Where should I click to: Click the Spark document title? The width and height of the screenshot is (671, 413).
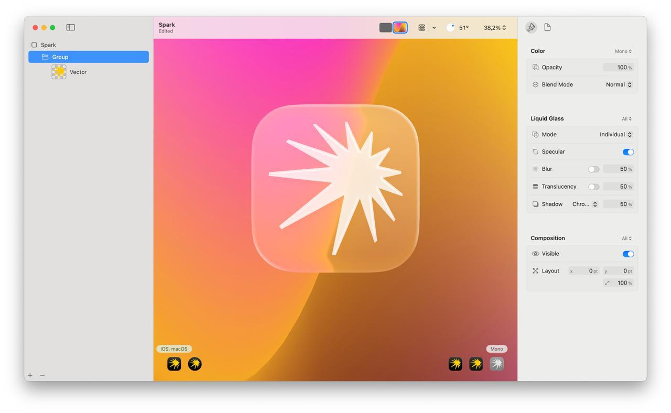coord(167,25)
